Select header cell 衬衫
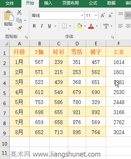Screen dimensions: 131x159 [59, 52]
